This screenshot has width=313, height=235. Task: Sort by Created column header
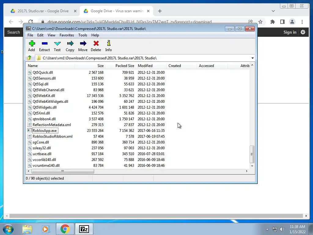coord(182,66)
